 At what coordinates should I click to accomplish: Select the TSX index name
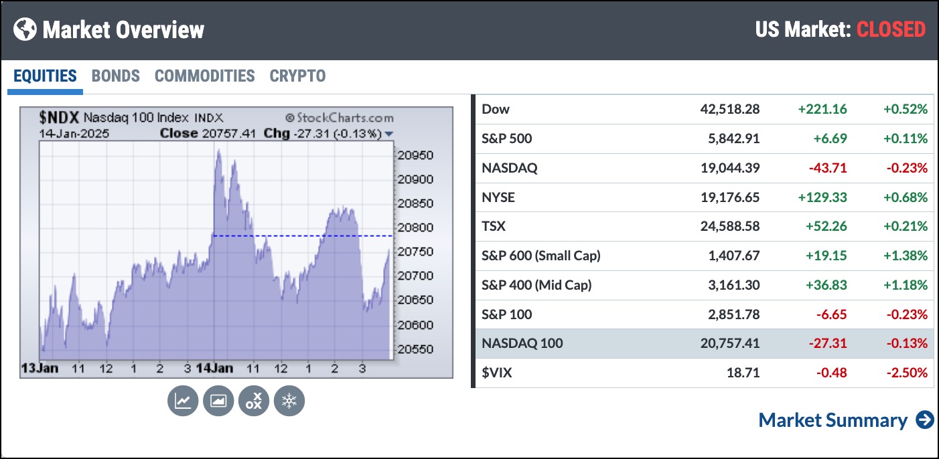(494, 226)
